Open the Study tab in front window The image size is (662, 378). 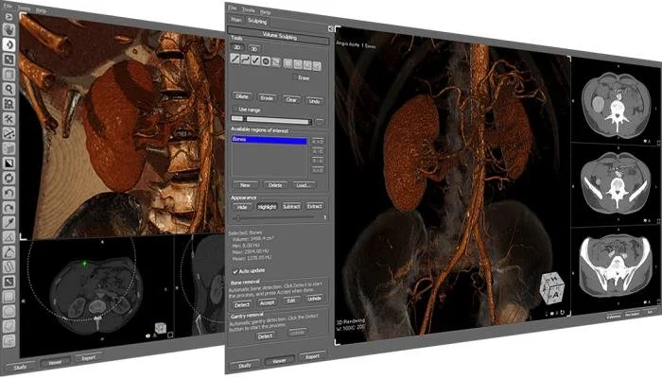[x=244, y=366]
